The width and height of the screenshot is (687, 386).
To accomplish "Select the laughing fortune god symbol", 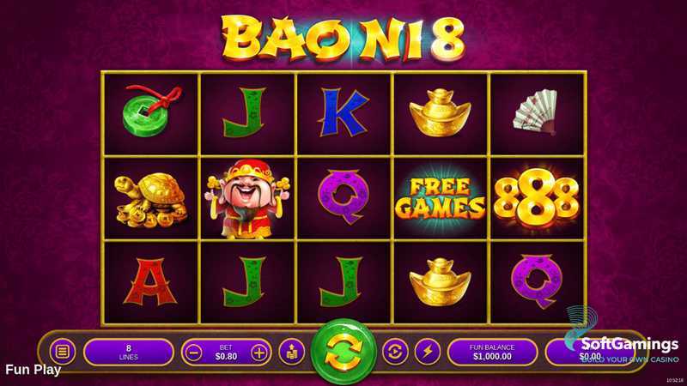I will pyautogui.click(x=247, y=198).
